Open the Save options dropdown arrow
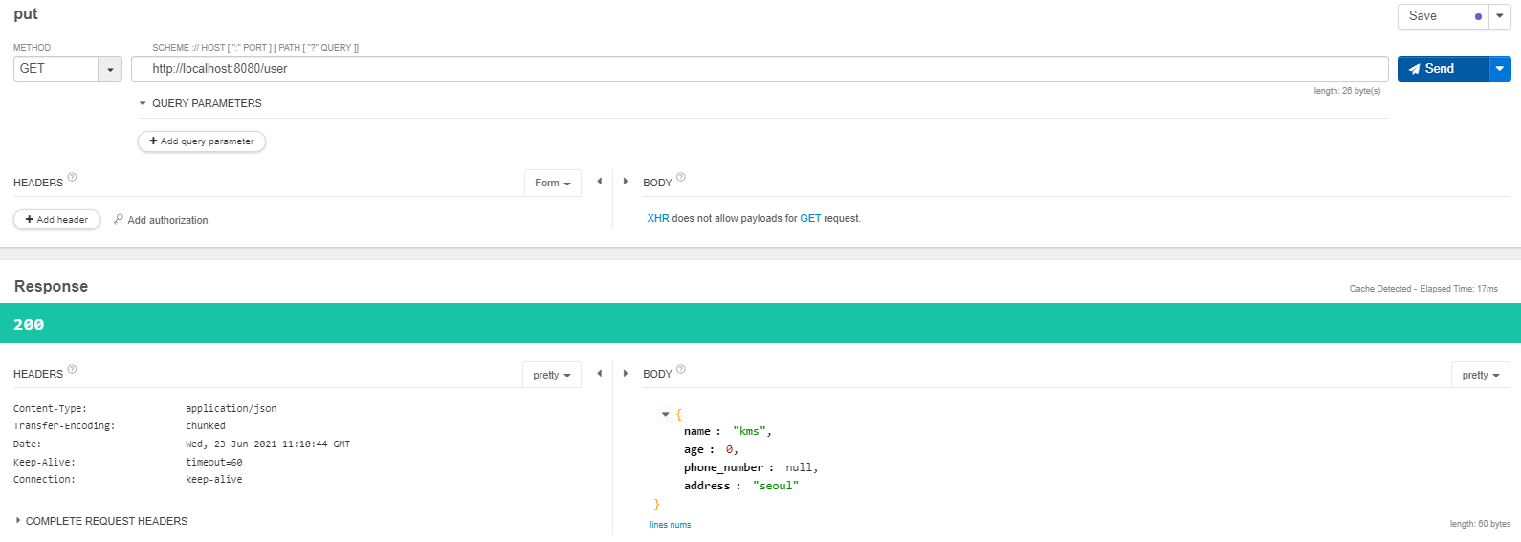The width and height of the screenshot is (1521, 542). coord(1500,16)
